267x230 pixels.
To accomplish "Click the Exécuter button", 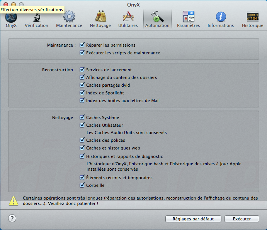I will [x=242, y=219].
